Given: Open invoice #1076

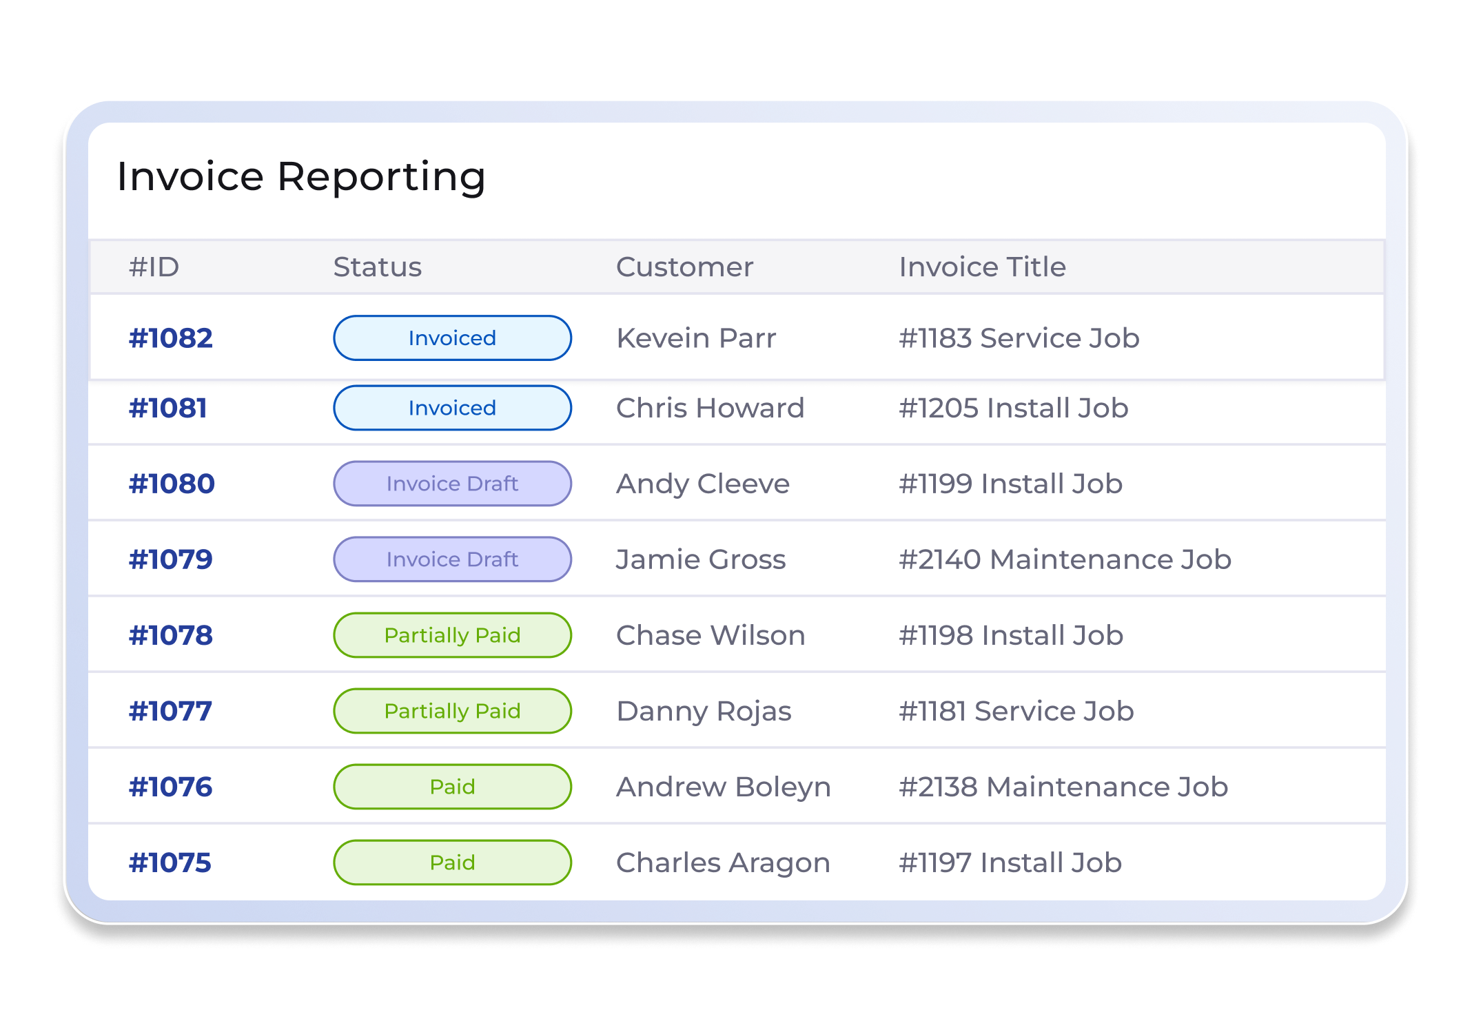Looking at the screenshot, I should (171, 787).
